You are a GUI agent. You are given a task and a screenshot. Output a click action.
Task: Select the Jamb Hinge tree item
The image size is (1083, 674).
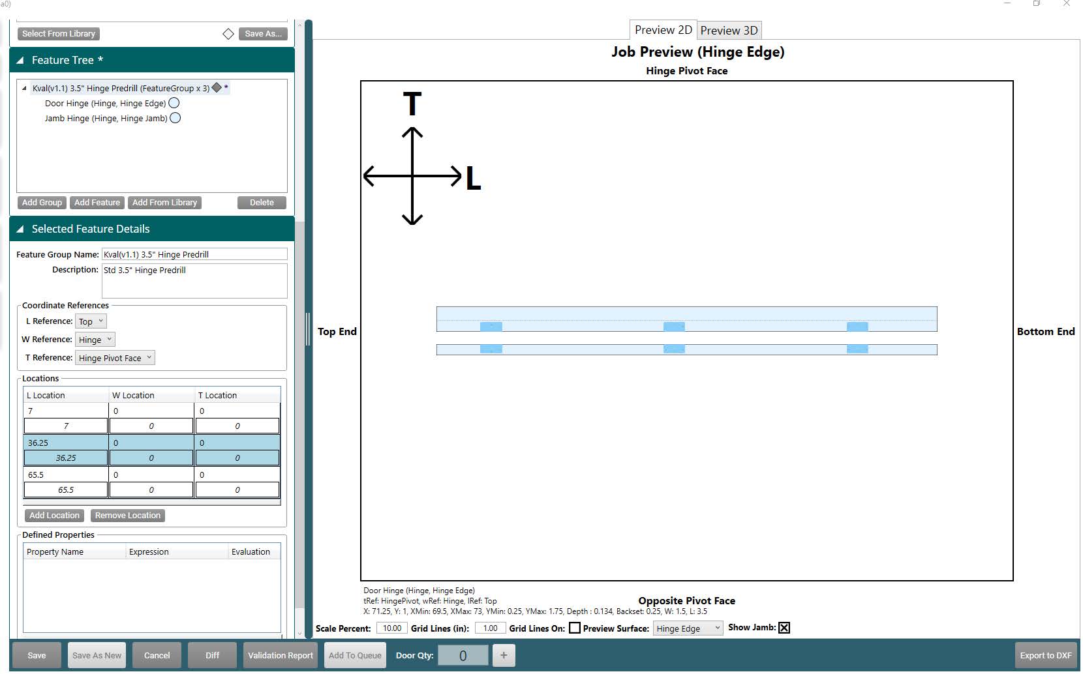[106, 118]
